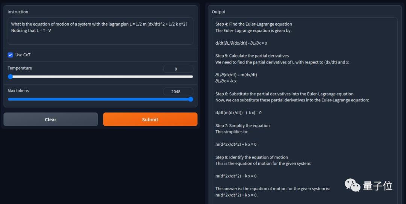Click the 'Step 4: Find the Euler-Lagrange equation' line
The width and height of the screenshot is (406, 204).
[254, 24]
